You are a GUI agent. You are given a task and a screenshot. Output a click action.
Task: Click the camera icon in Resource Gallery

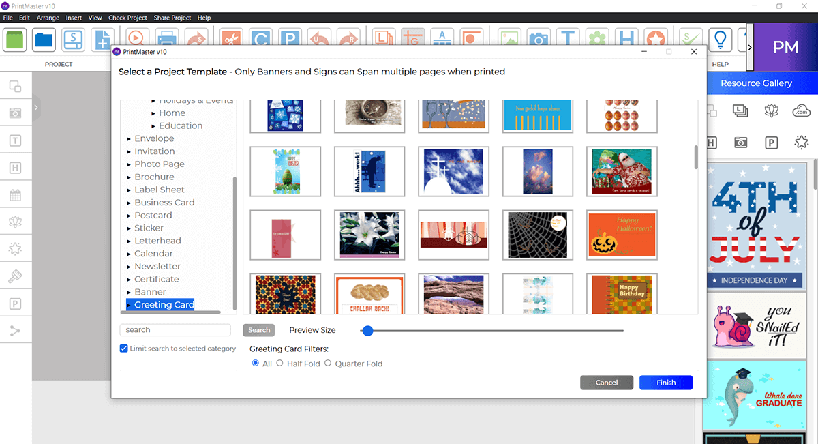pyautogui.click(x=740, y=143)
